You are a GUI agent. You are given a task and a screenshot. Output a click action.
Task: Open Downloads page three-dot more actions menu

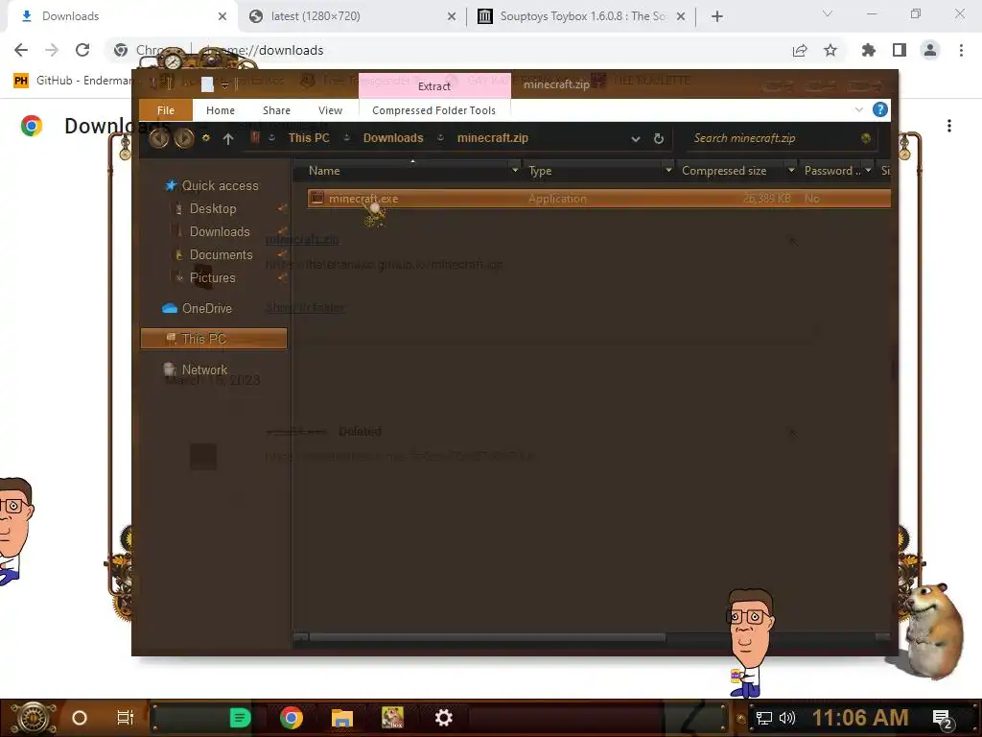coord(949,126)
